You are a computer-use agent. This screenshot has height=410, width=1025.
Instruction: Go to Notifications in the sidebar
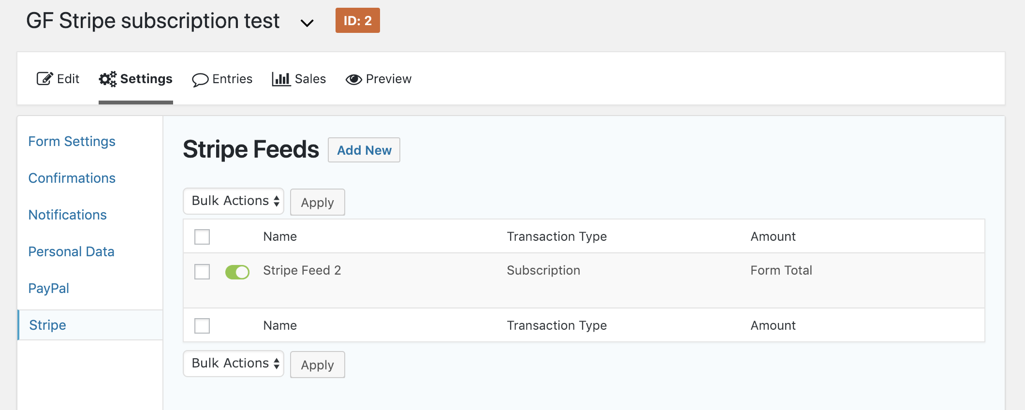(x=68, y=215)
